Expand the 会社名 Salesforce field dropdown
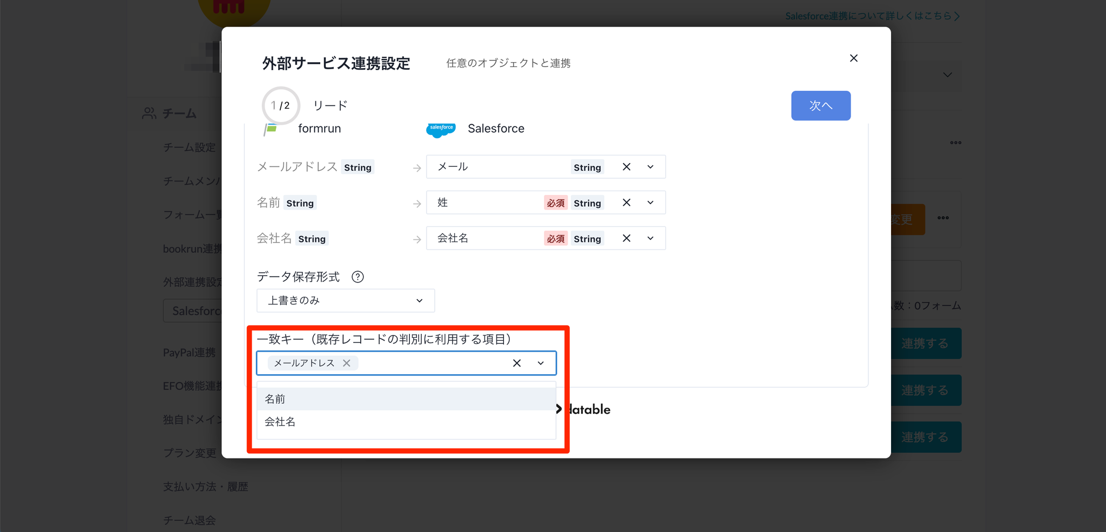Image resolution: width=1106 pixels, height=532 pixels. [650, 238]
